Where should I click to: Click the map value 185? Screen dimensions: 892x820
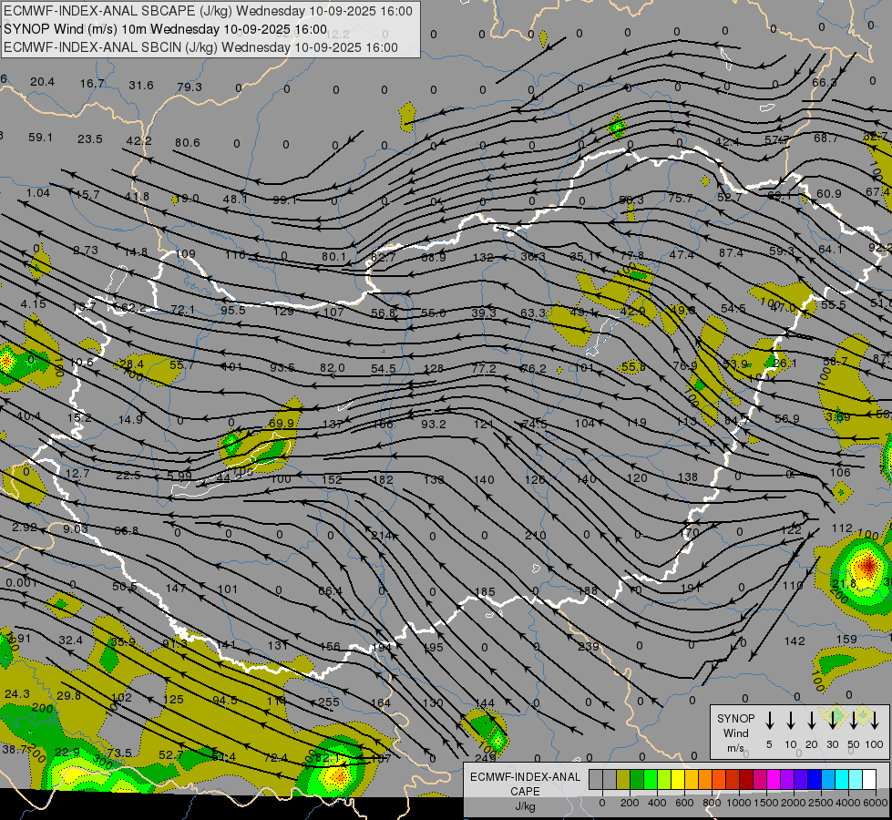pyautogui.click(x=485, y=592)
